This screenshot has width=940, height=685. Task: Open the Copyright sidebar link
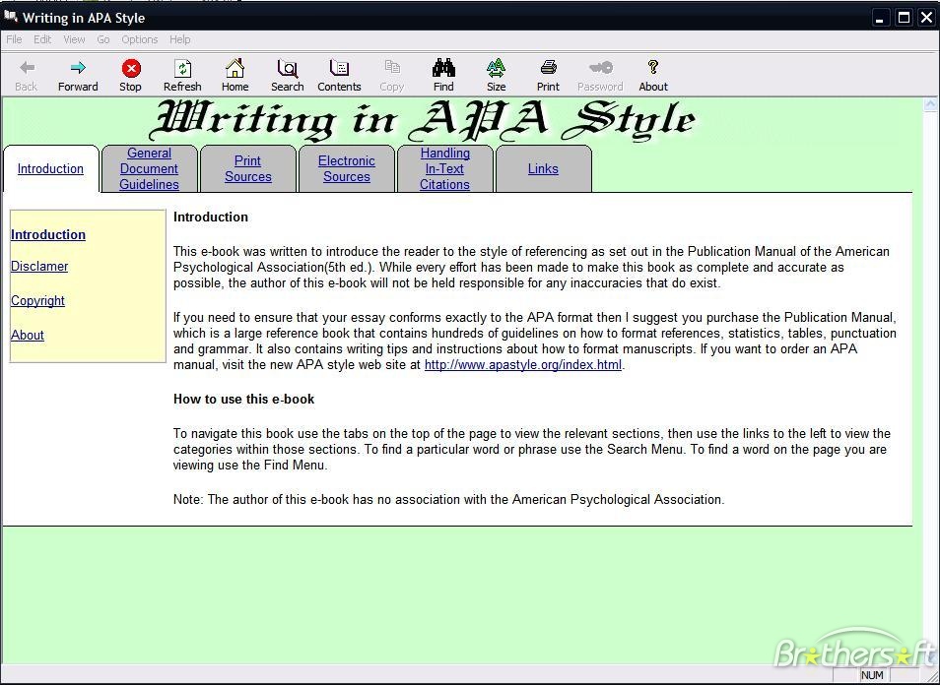point(37,300)
